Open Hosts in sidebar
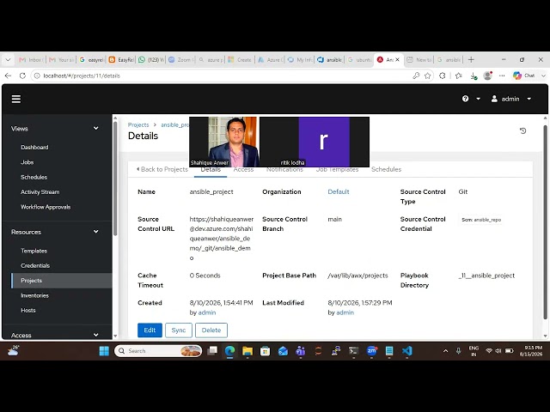The width and height of the screenshot is (550, 412). 28,311
